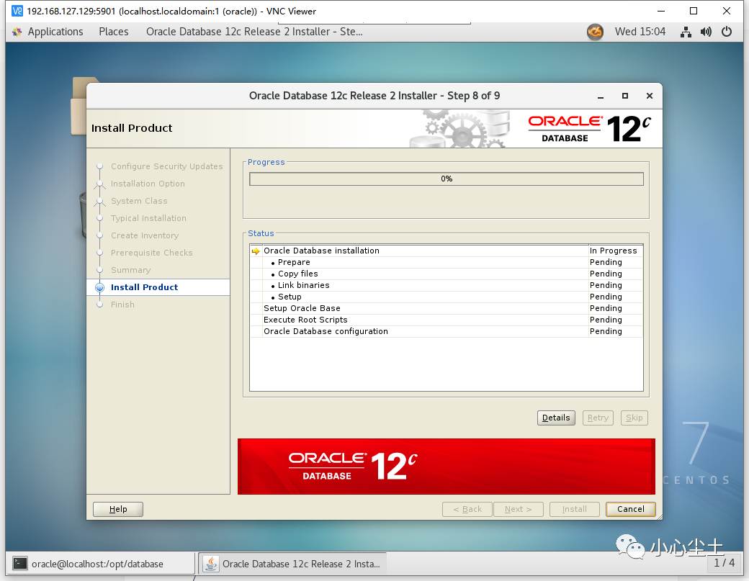This screenshot has height=581, width=749.
Task: Open the power menu icon
Action: (x=727, y=32)
